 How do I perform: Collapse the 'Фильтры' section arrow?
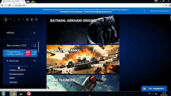34,61
